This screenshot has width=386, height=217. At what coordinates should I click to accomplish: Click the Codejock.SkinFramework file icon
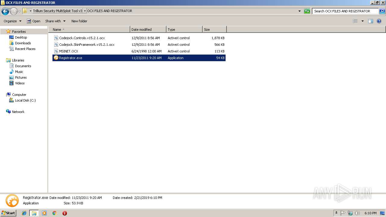pyautogui.click(x=56, y=45)
